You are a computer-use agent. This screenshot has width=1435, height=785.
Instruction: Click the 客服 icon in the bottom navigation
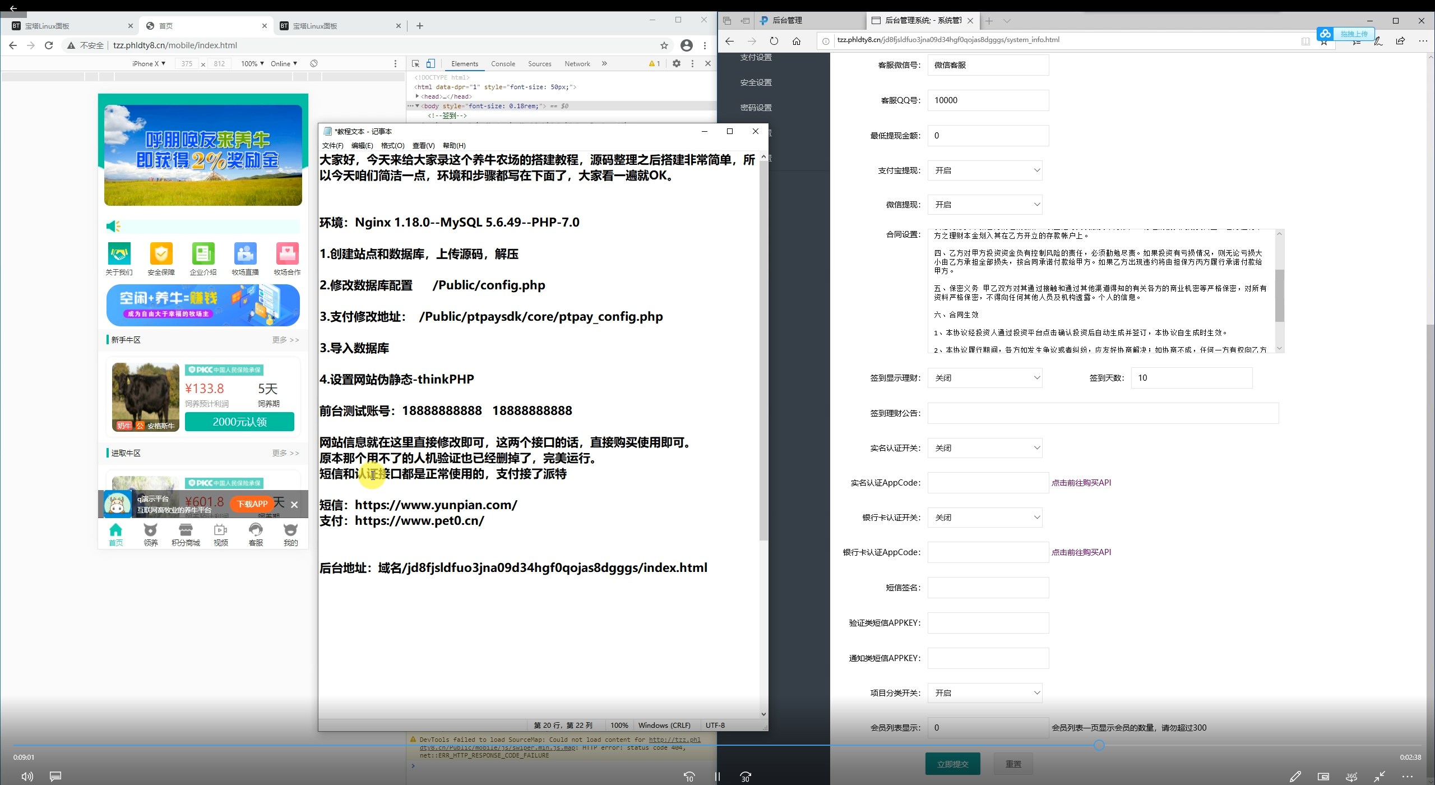coord(256,529)
